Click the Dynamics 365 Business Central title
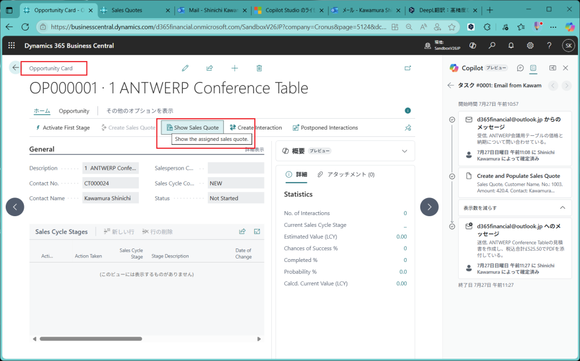This screenshot has height=361, width=580. click(69, 45)
